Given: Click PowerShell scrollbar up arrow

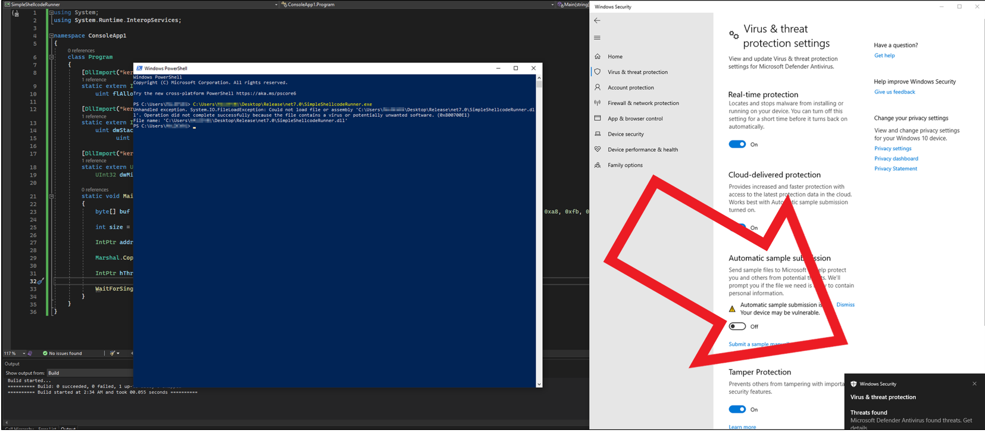Looking at the screenshot, I should (539, 77).
